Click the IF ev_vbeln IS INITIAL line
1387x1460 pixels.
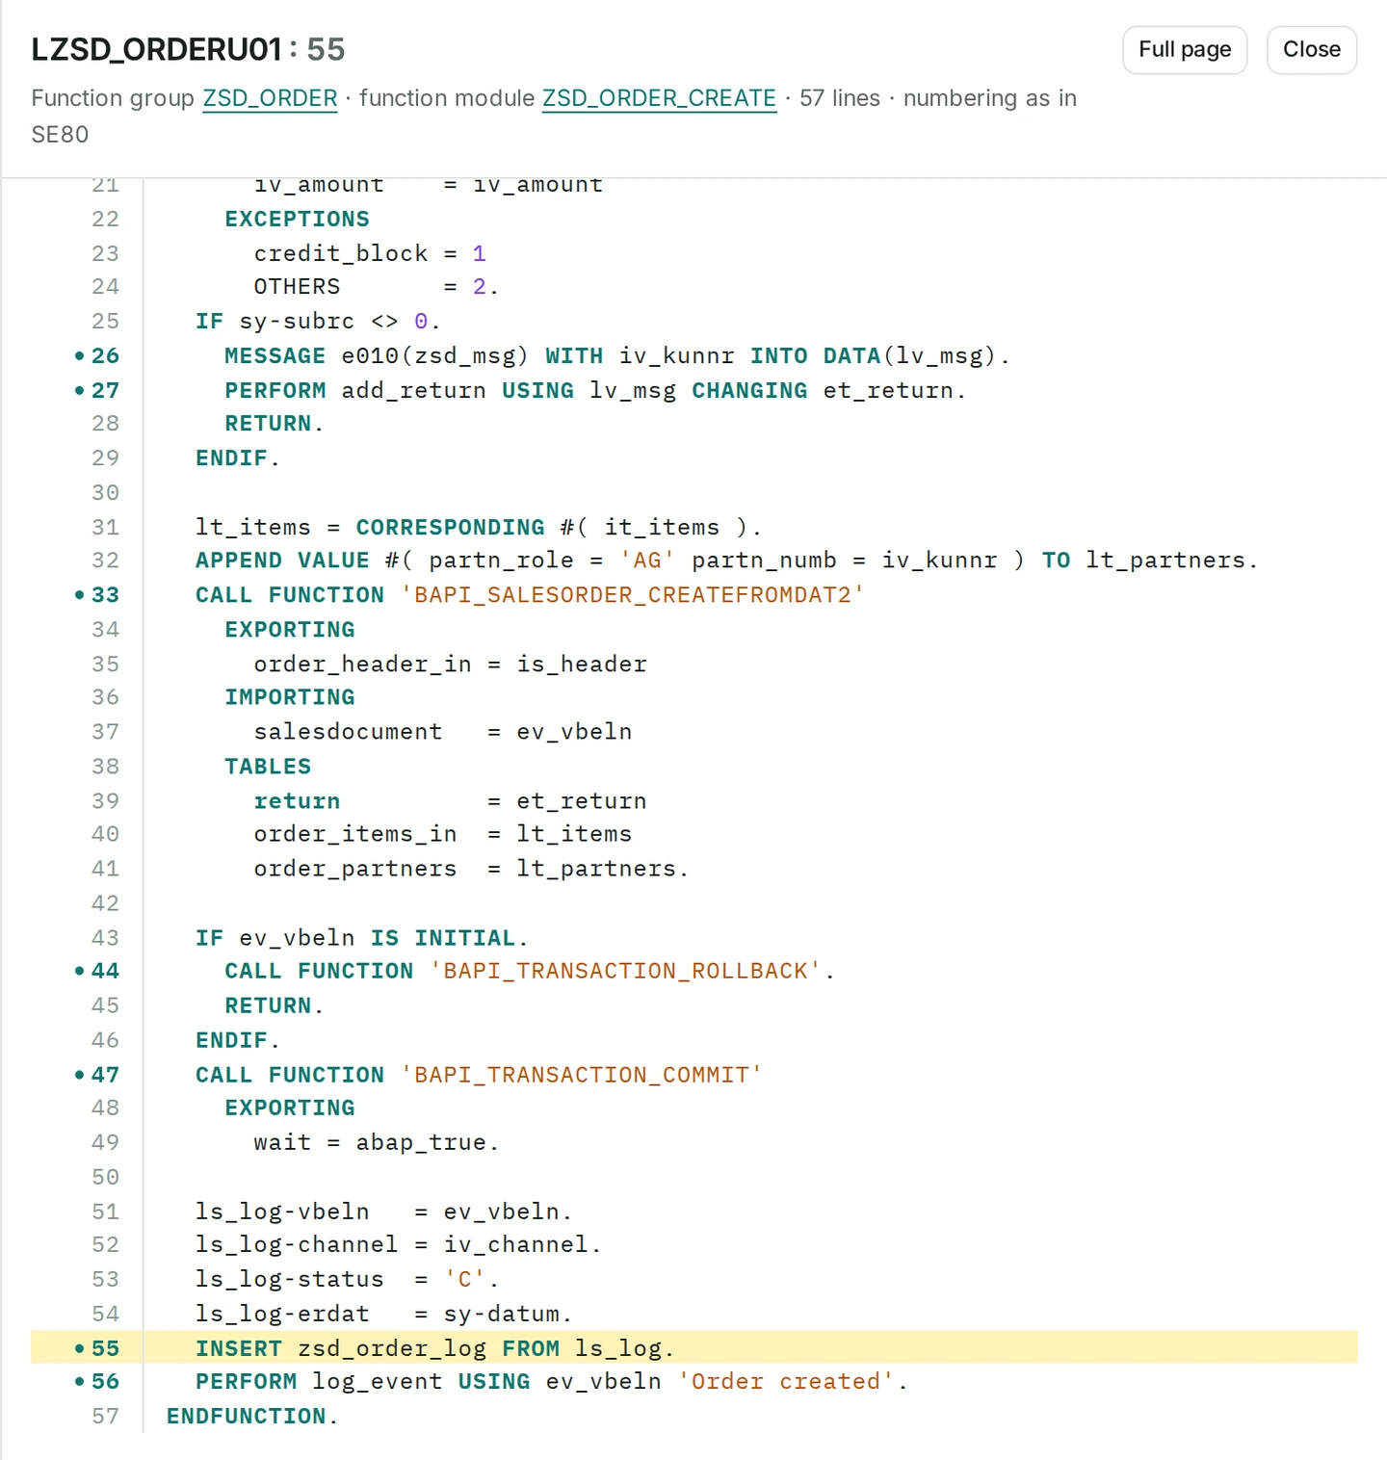coord(362,937)
